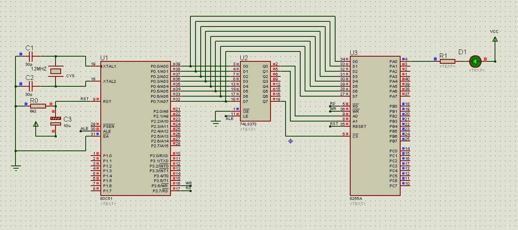Viewport: 518px width, 230px height.
Task: Select the U1 80C51 microcontroller body
Action: pos(136,128)
